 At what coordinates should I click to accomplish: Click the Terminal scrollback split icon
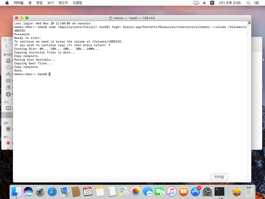click(x=249, y=23)
